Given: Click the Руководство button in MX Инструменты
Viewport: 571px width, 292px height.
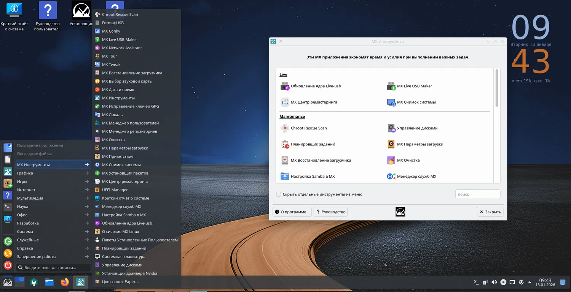Looking at the screenshot, I should point(331,212).
